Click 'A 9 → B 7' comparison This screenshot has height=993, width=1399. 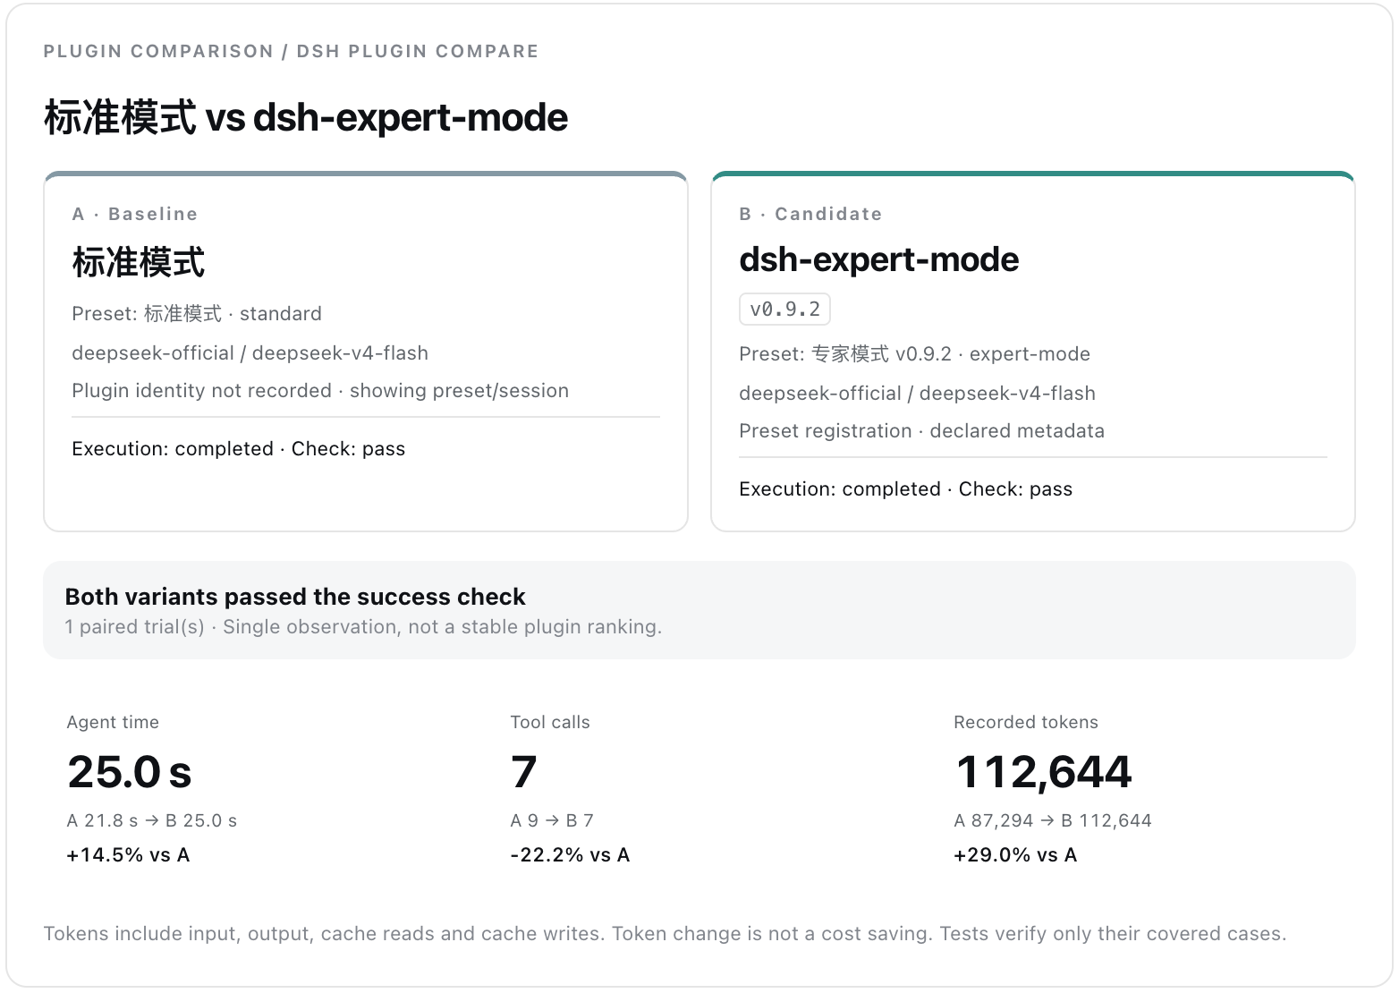pos(552,820)
